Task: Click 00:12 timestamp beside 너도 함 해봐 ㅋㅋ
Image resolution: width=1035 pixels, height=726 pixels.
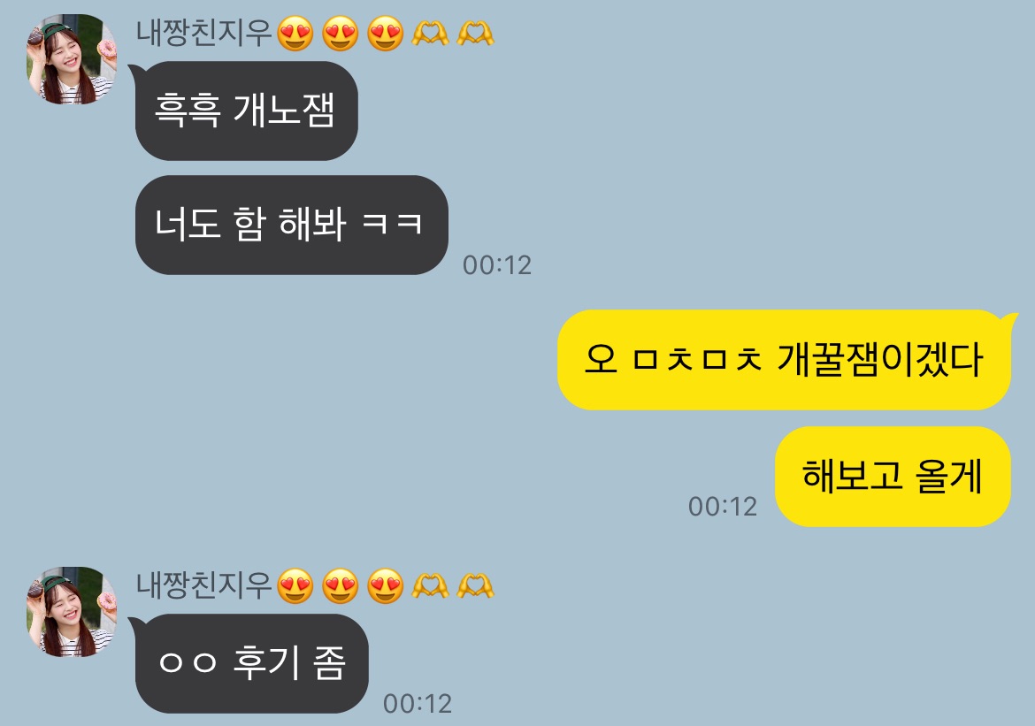Action: click(x=497, y=265)
